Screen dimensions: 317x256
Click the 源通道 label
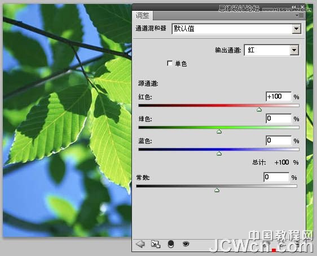click(x=148, y=83)
